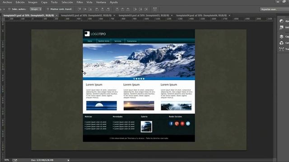Enable the Selec. autom. checkbox
This screenshot has width=289, height=162.
coord(9,9)
